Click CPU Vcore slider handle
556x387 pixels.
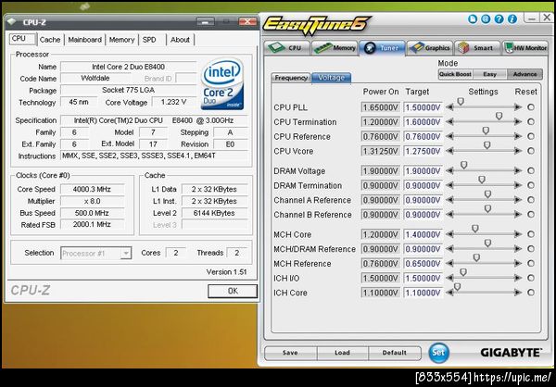pos(486,145)
